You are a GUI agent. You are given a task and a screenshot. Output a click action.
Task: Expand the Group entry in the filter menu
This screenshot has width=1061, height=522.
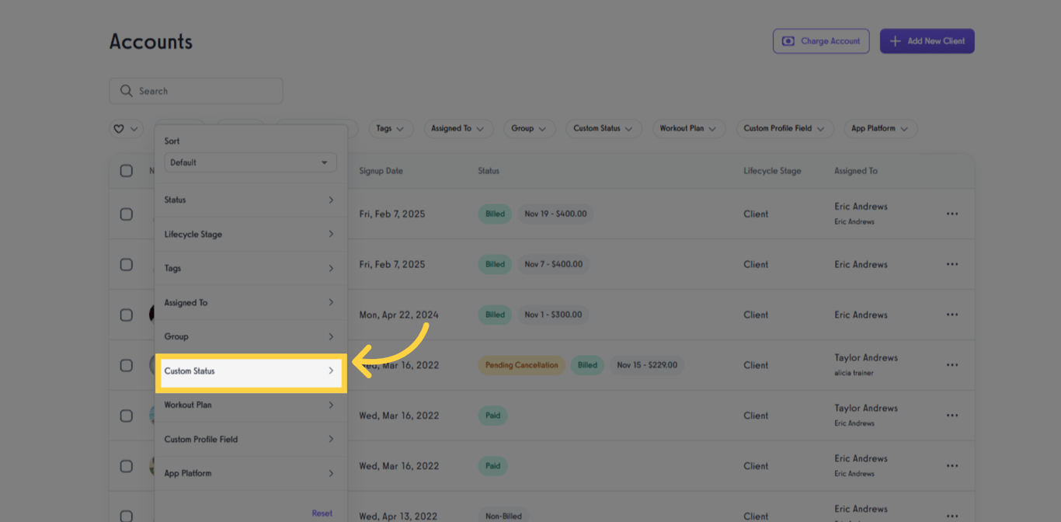250,336
